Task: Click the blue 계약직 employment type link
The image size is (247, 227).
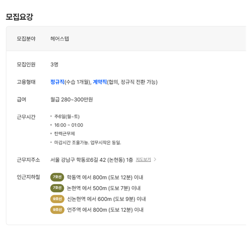Action: 100,82
